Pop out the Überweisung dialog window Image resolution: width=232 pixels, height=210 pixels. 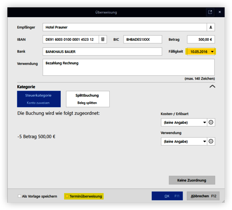coord(210,12)
